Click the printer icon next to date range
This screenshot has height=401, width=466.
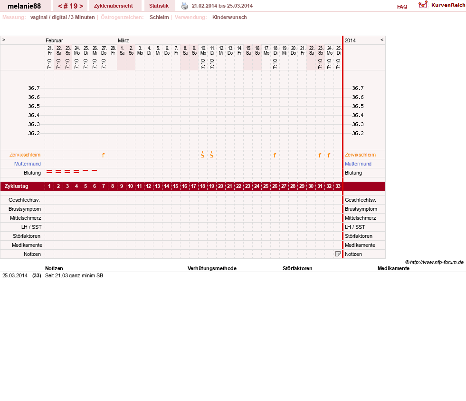click(185, 6)
